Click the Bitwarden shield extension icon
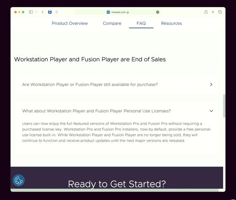 (x=50, y=12)
